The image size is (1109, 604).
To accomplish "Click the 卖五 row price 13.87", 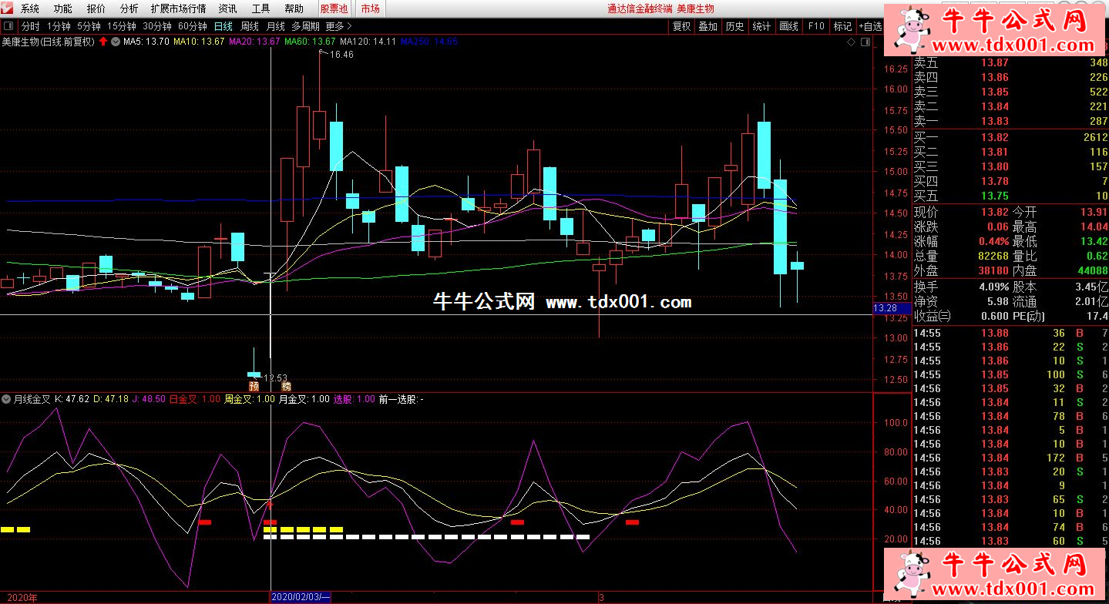I will pos(994,62).
